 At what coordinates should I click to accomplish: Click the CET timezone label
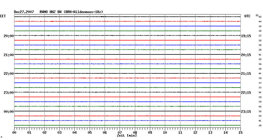[x=3, y=16]
